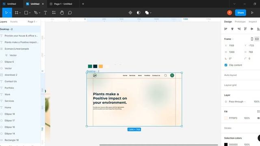Click the user avatar P
260x146 pixels.
[x=230, y=13]
